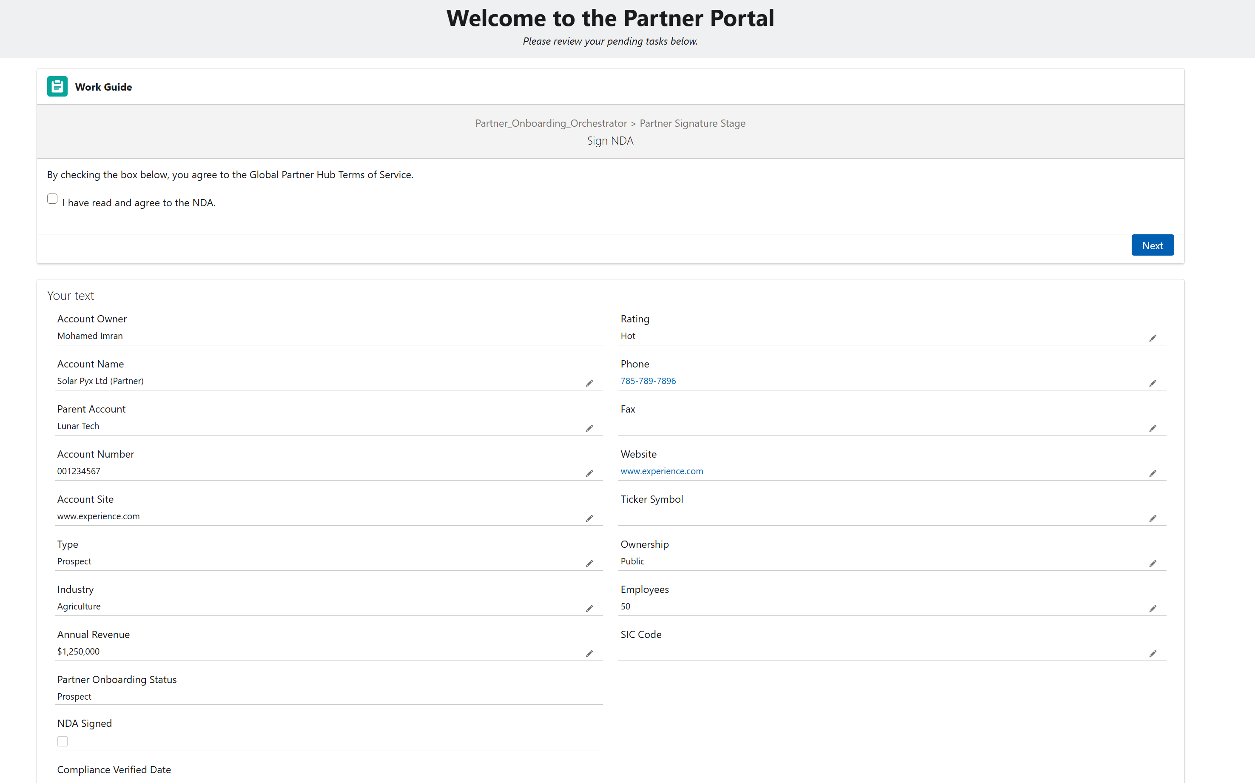Click the Compliance Verified Date label
This screenshot has height=783, width=1255.
click(114, 769)
